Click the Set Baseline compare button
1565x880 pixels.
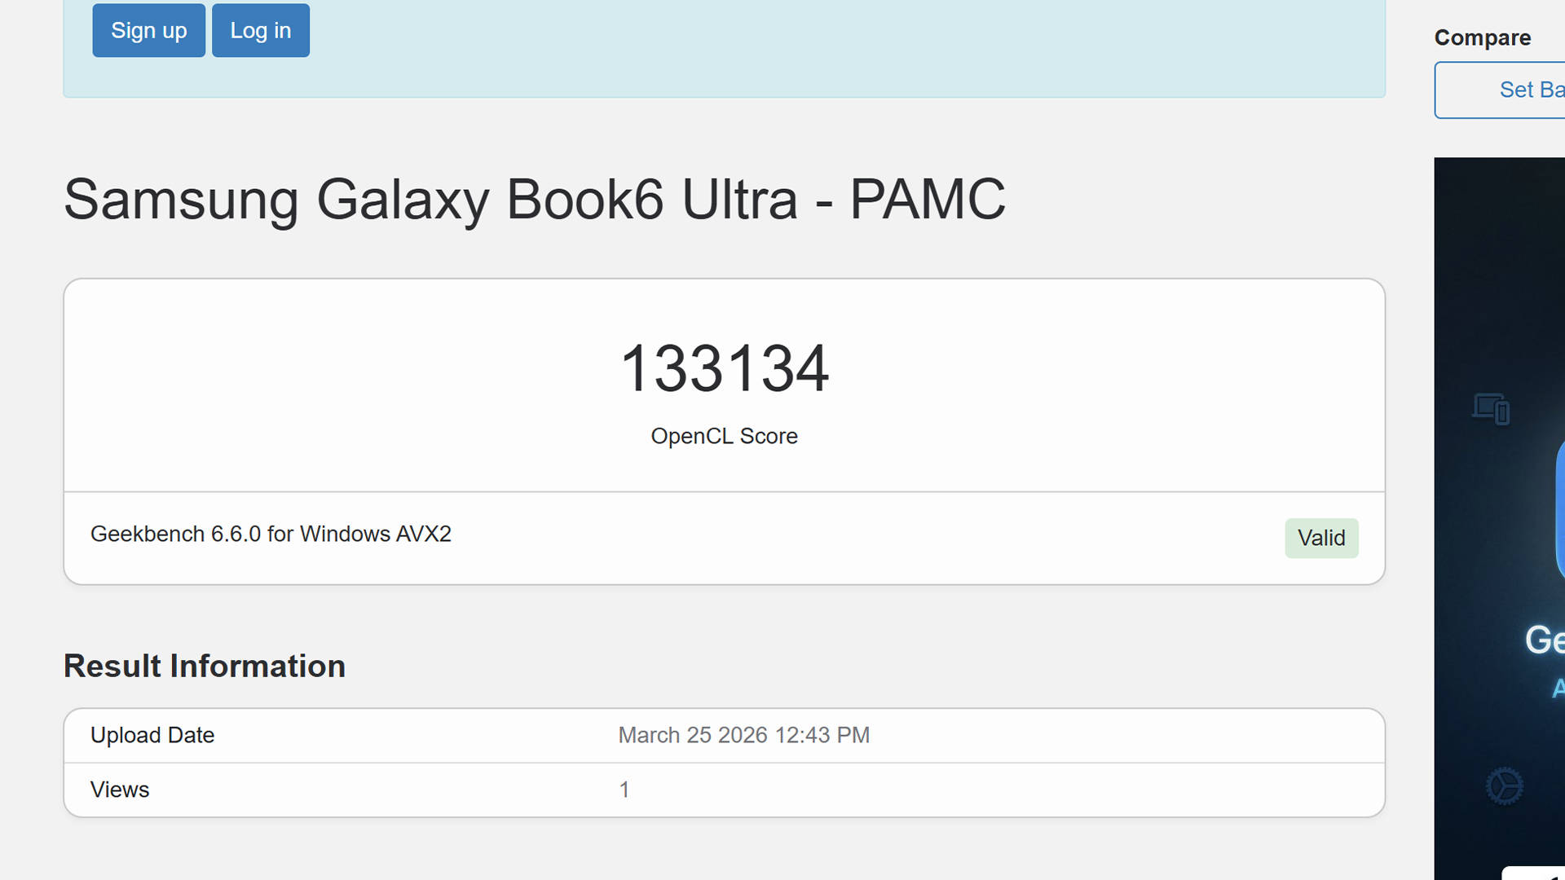(1500, 90)
